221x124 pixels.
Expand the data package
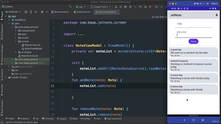[16, 34]
